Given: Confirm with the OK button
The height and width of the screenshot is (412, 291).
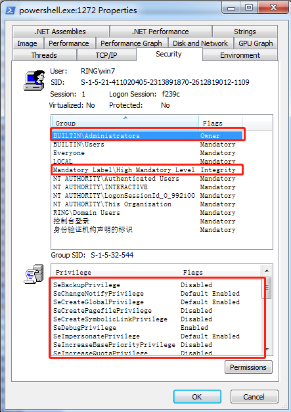Looking at the screenshot, I should pos(197,396).
